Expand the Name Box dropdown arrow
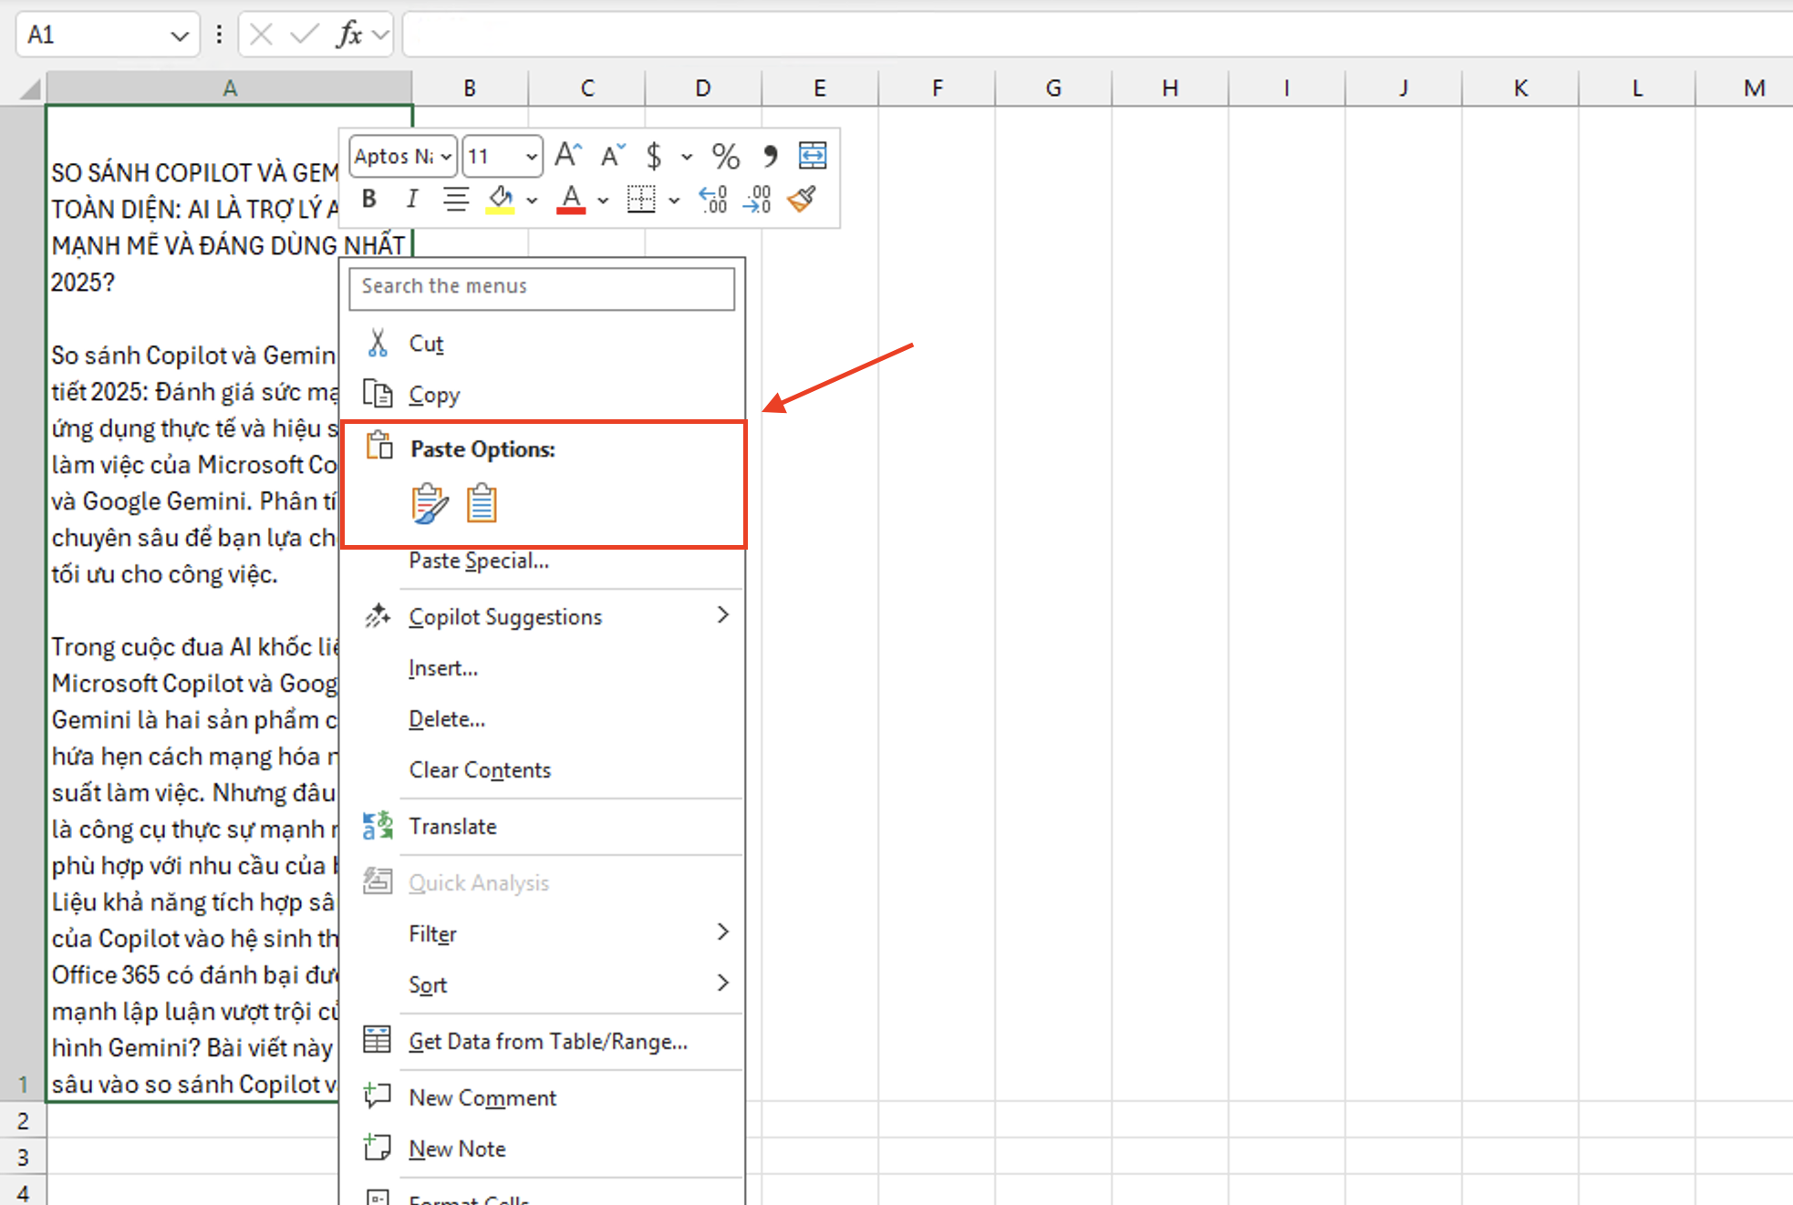The image size is (1793, 1205). tap(179, 36)
